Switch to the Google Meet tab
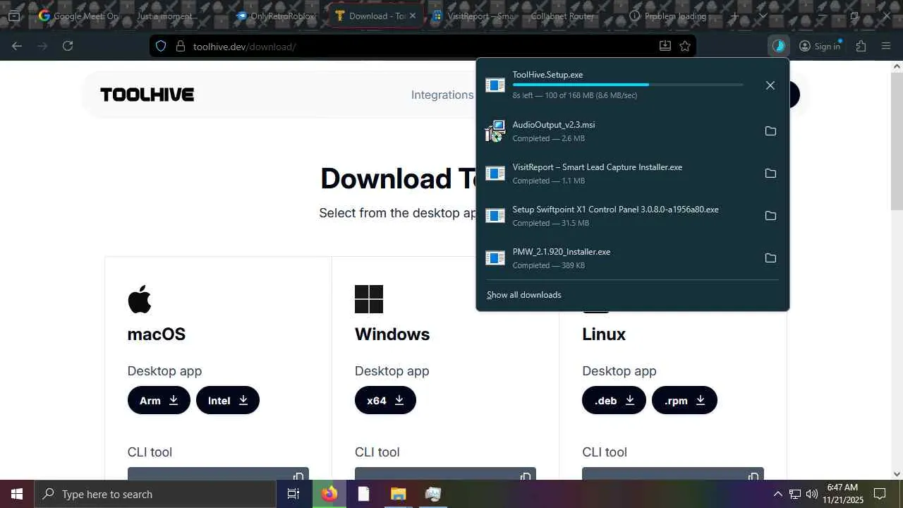The image size is (903, 508). point(80,16)
